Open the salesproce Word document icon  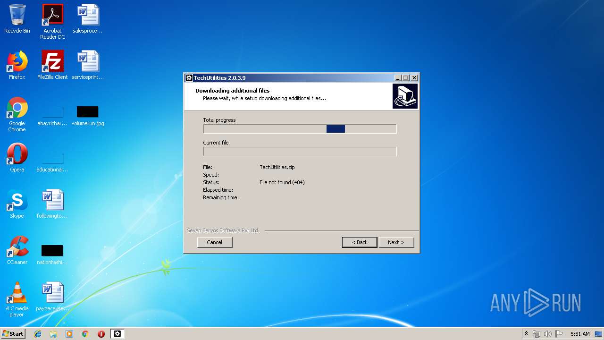click(x=88, y=19)
